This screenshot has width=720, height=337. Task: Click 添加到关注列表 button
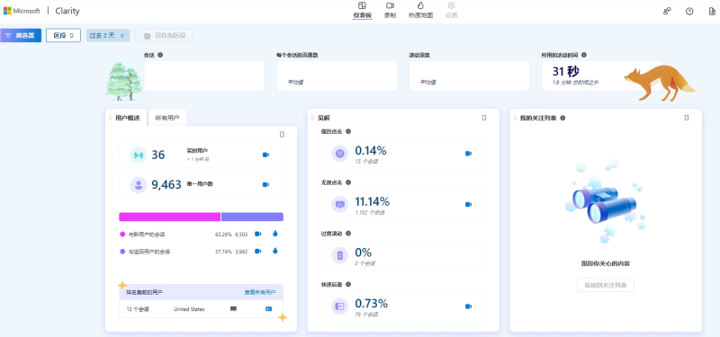[x=606, y=285]
